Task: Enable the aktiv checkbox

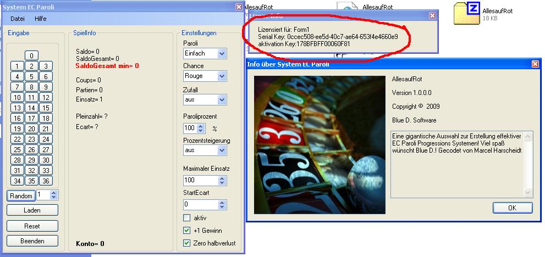Action: 186,218
